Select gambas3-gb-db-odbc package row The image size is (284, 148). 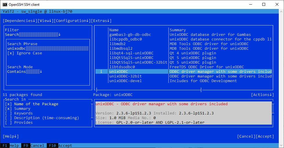(x=183, y=34)
